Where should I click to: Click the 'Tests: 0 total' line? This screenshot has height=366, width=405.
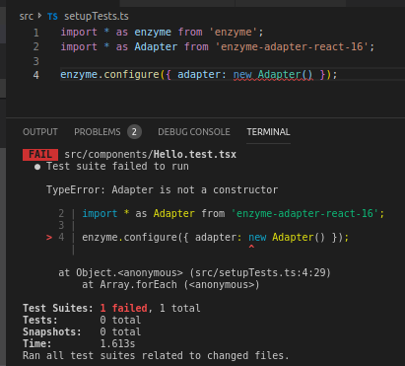coord(82,320)
